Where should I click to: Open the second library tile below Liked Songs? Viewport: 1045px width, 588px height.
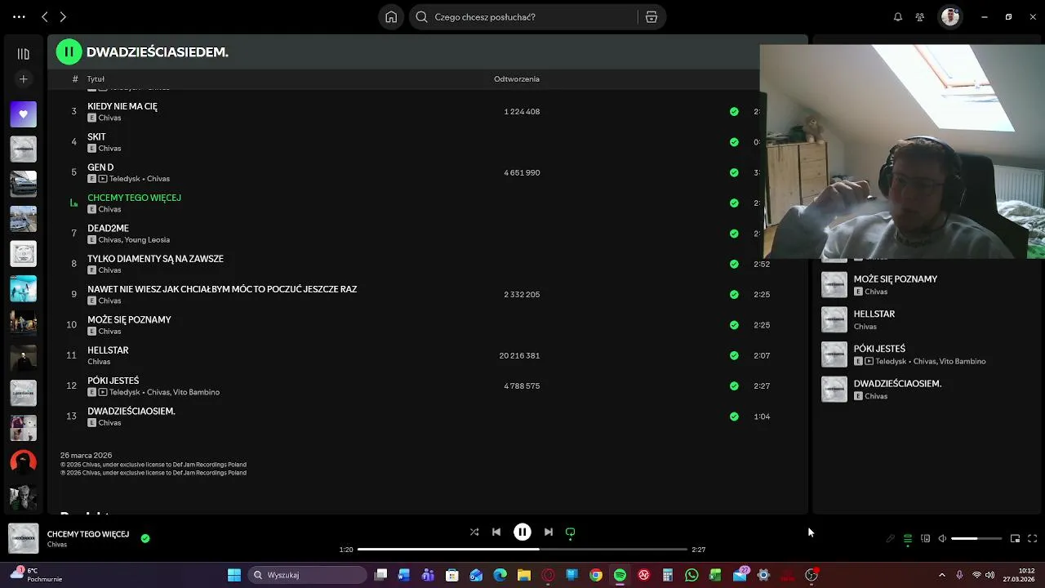[23, 184]
